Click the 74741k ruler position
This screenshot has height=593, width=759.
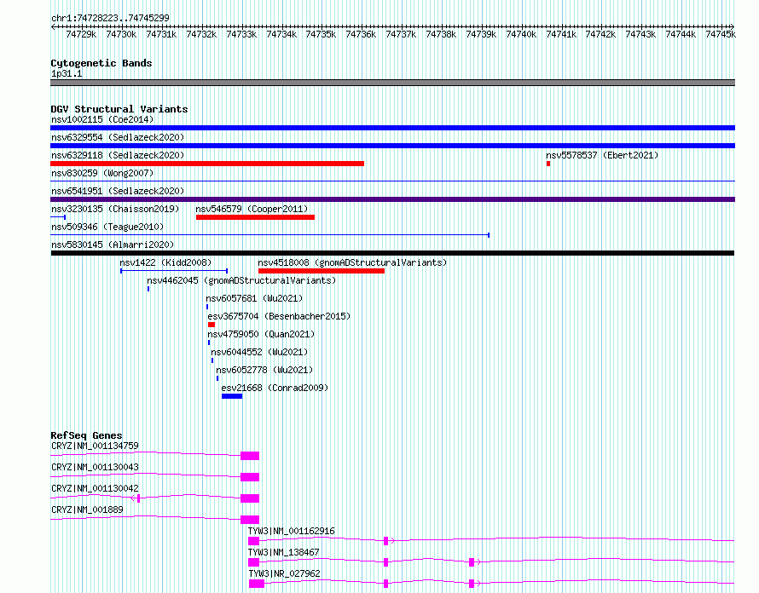[561, 34]
